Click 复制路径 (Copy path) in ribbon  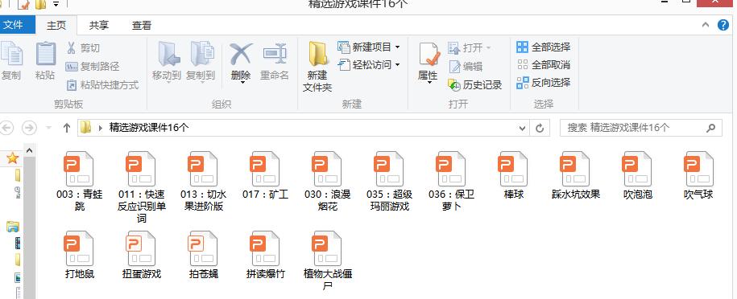[x=92, y=67]
